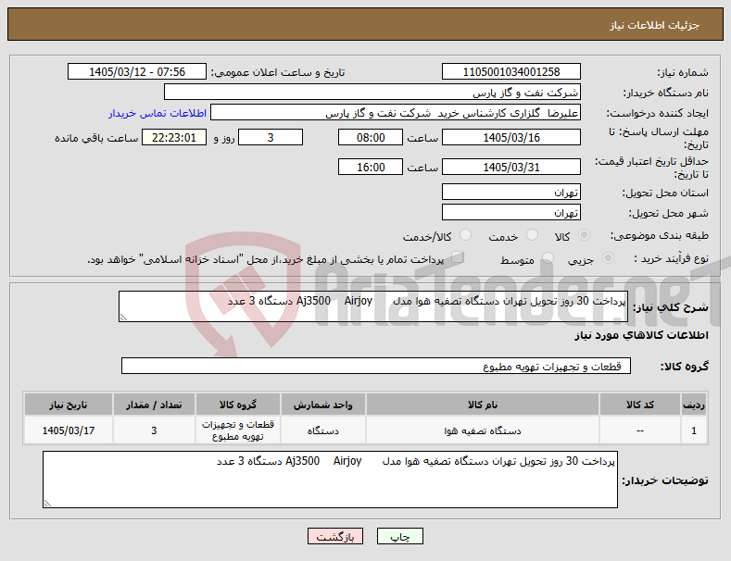Screen dimensions: 731x561
Task: Click the گروه کالا column header
Action: click(238, 405)
